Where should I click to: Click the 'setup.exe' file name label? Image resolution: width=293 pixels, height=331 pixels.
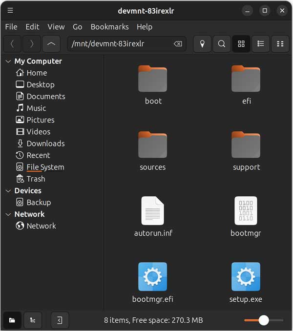(x=246, y=299)
